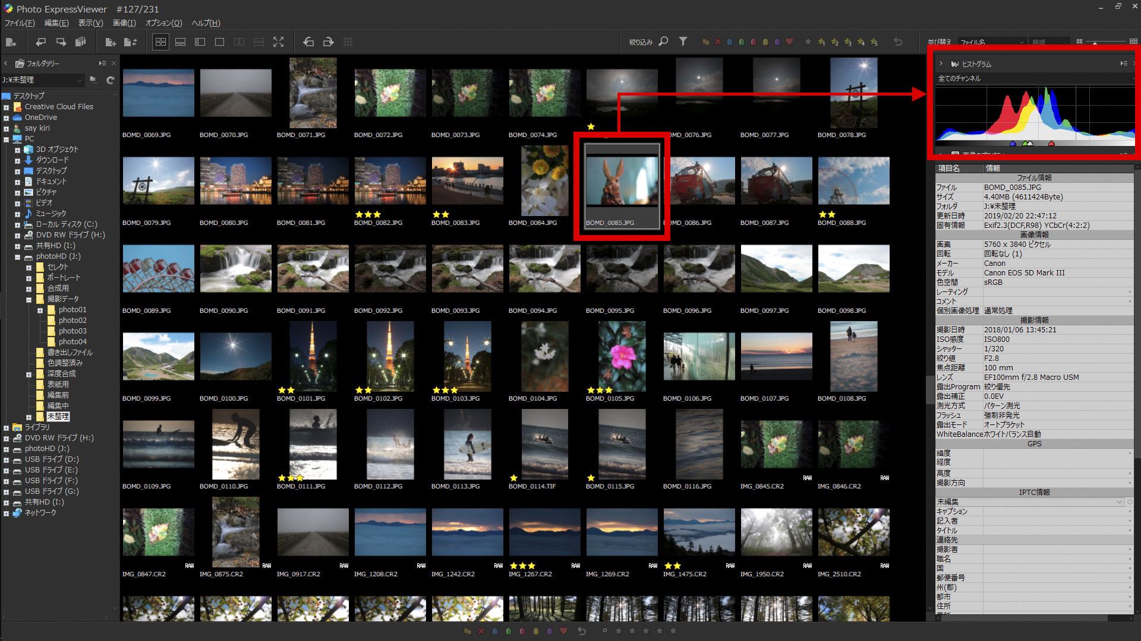Toggle the blue color label filter
This screenshot has height=641, width=1141.
(x=729, y=42)
